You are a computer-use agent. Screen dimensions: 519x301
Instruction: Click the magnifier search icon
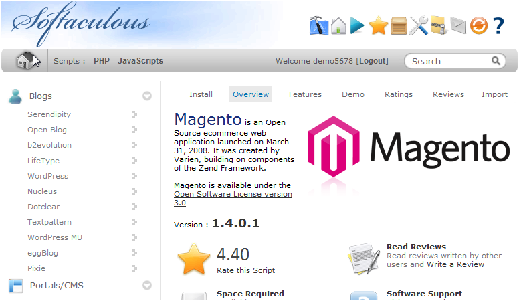point(496,61)
